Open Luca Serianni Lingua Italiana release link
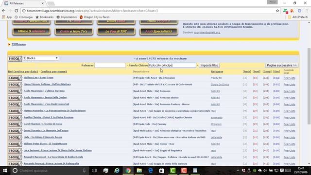Image resolution: width=311 pixels, height=175 pixels. point(58,150)
